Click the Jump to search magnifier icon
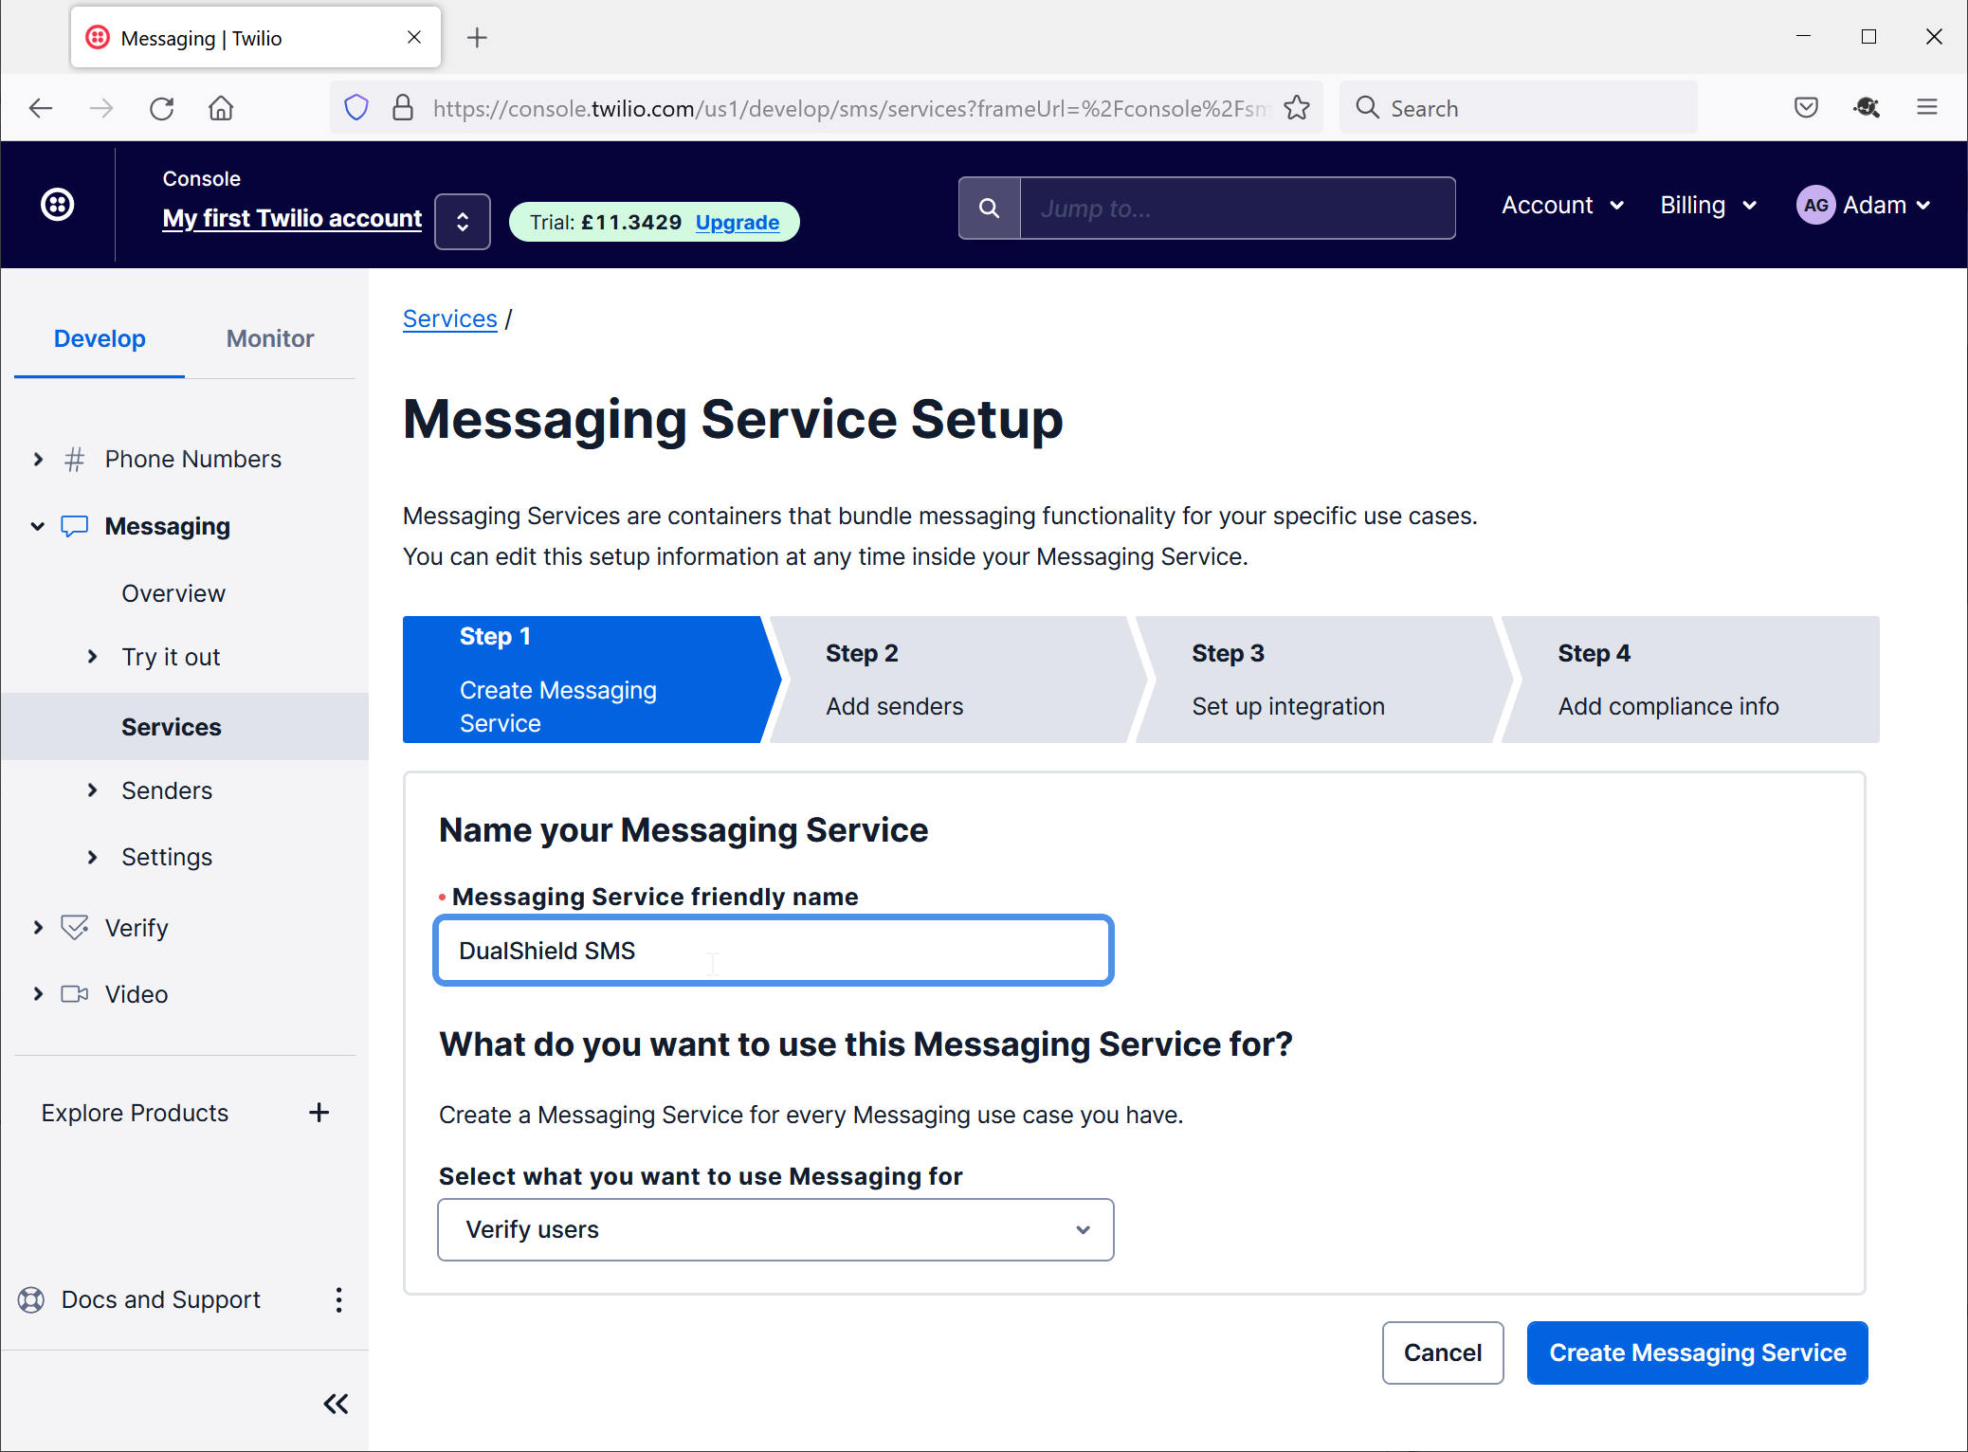 click(989, 209)
